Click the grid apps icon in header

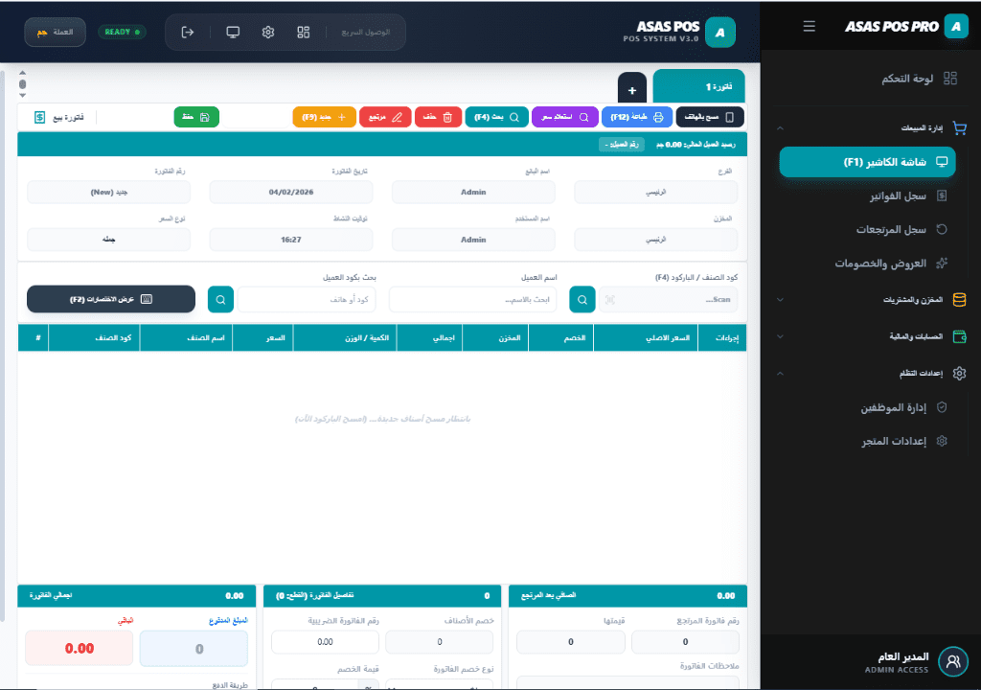304,32
